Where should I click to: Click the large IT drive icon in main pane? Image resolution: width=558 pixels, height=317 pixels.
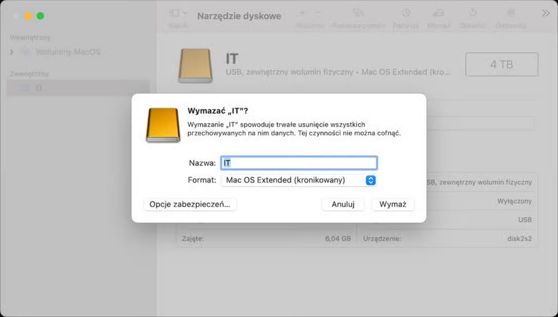(x=195, y=66)
